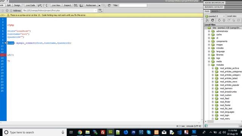Select the Assets panel tab
Viewport: 242px width, 136px height.
(215, 11)
